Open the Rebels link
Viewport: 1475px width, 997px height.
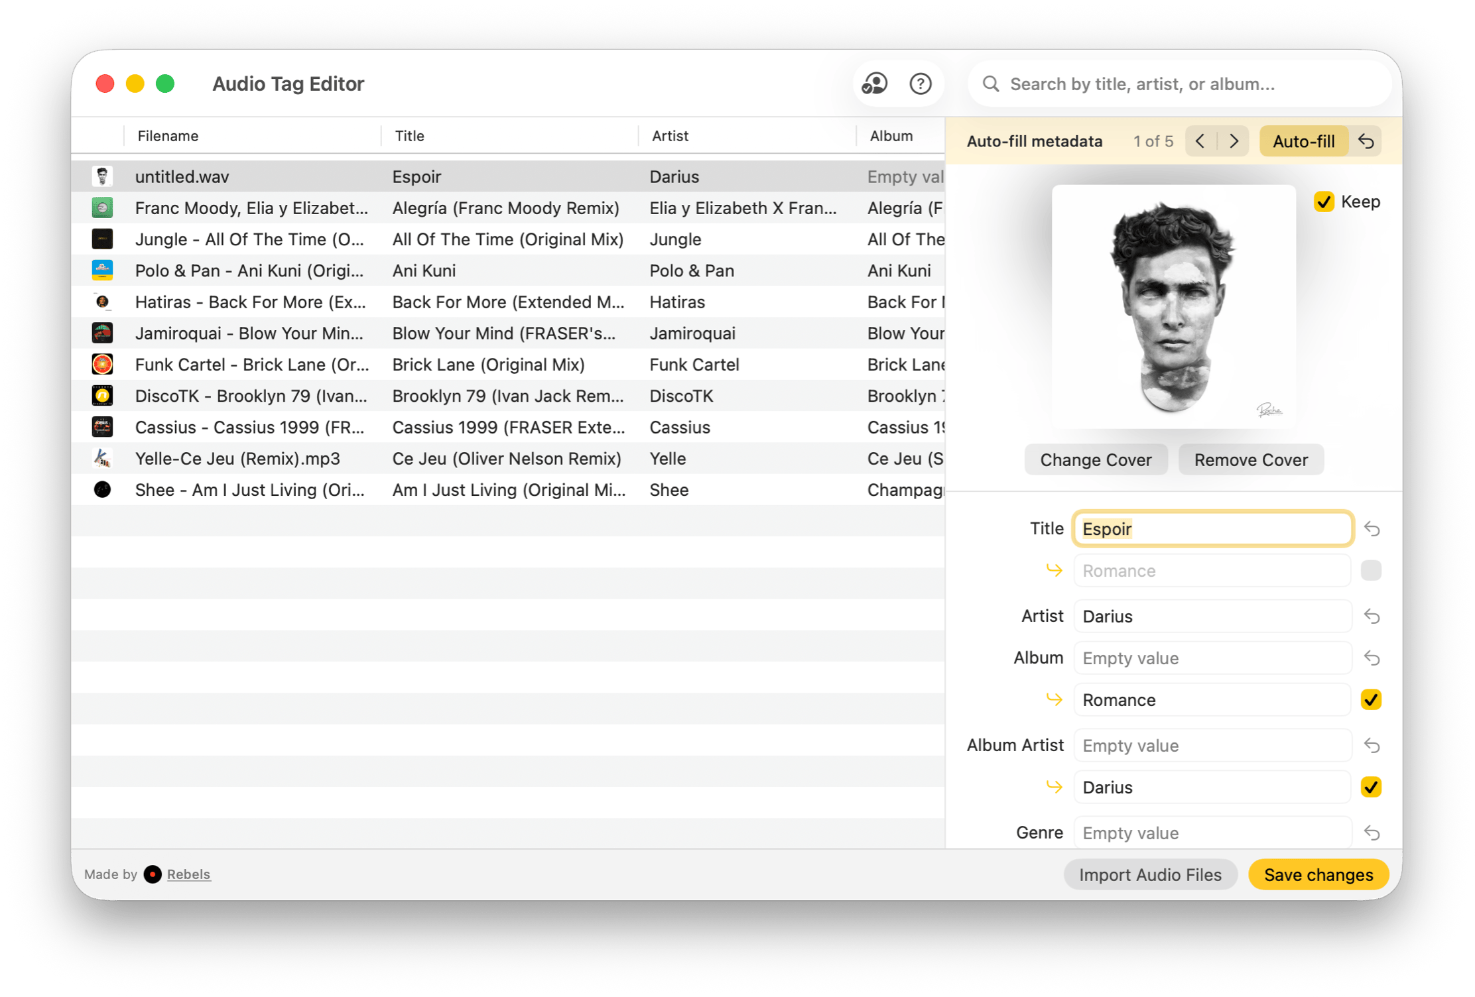[x=188, y=874]
